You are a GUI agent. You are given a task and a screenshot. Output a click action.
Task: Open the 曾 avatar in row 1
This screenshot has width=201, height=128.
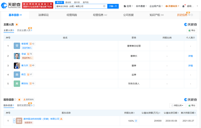[x=17, y=46]
